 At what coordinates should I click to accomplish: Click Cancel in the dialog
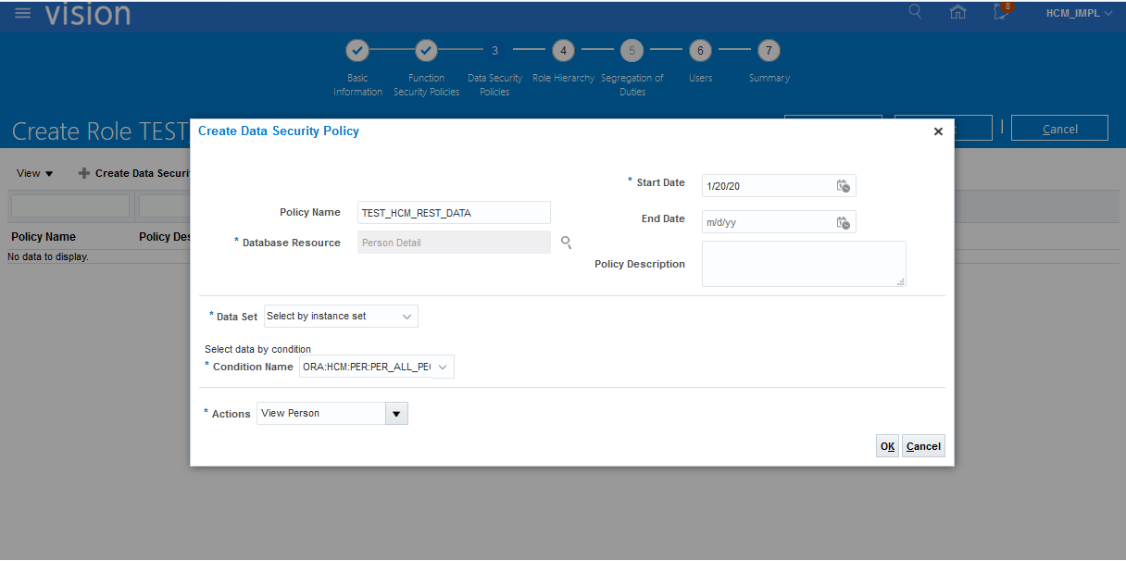coord(923,446)
